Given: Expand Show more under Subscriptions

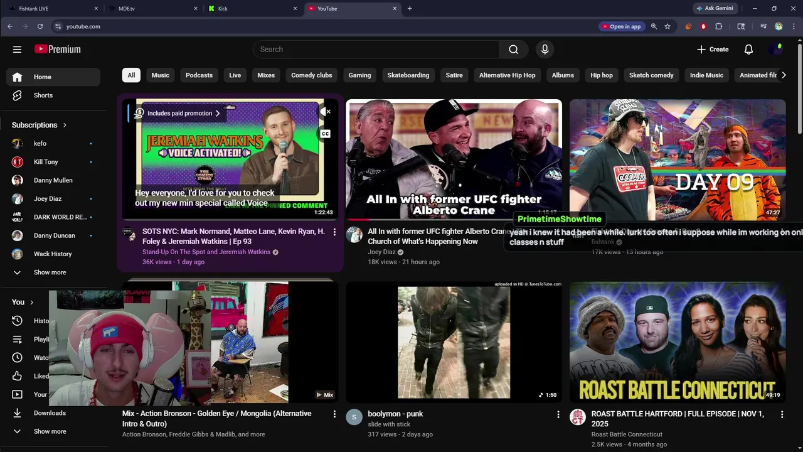Looking at the screenshot, I should point(53,272).
